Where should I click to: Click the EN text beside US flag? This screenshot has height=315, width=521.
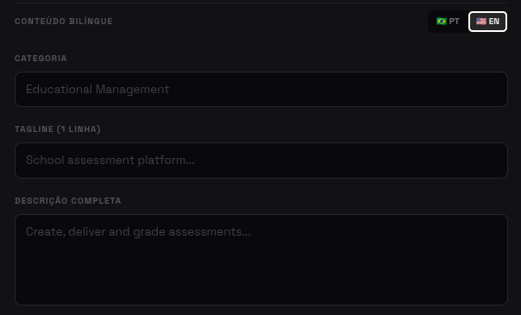[x=494, y=22]
